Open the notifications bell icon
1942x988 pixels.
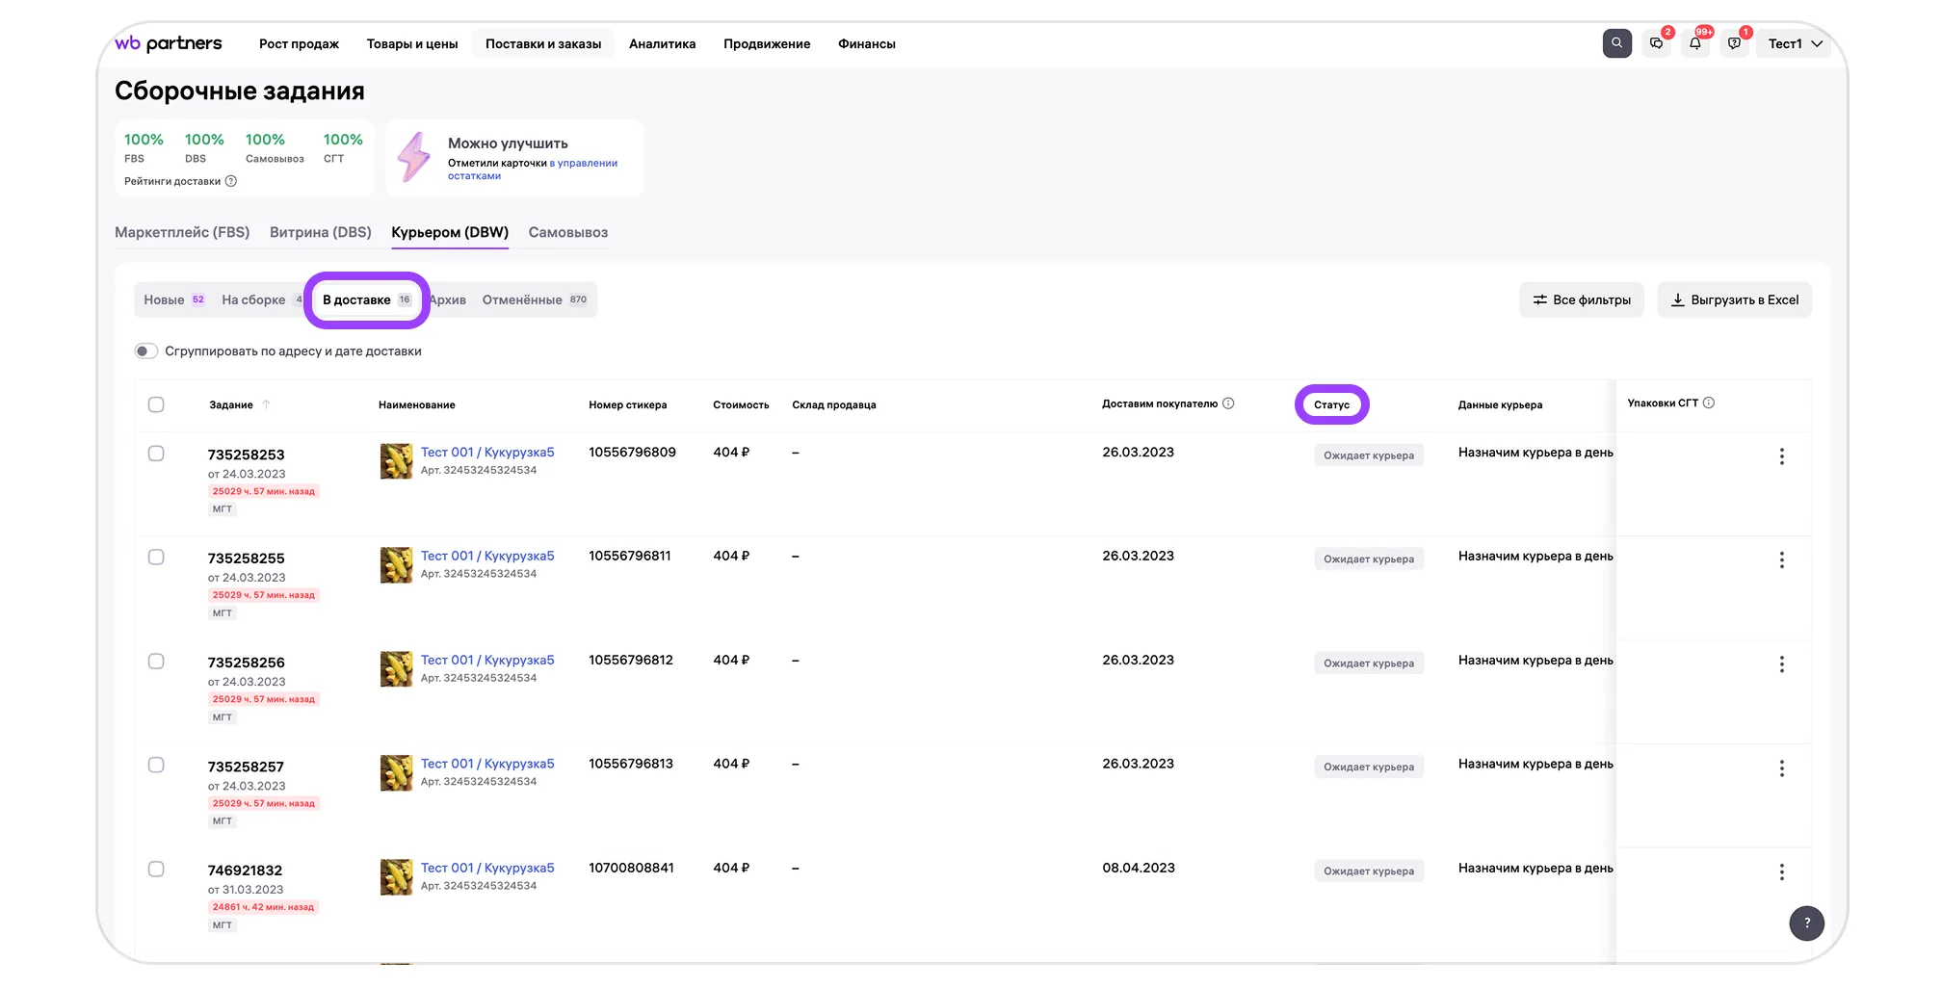(1694, 43)
